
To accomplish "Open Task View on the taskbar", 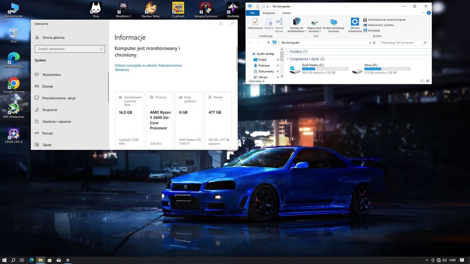I will (22, 260).
